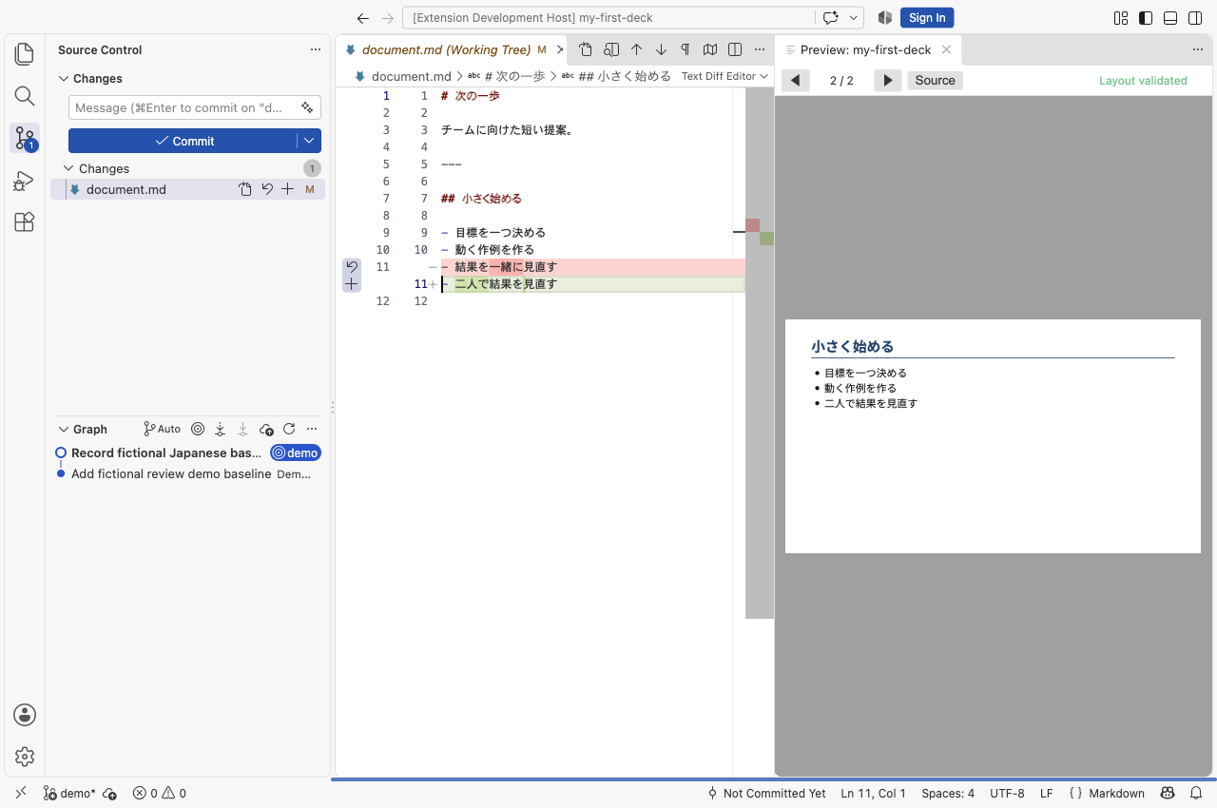
Task: Toggle inline view in diff editor toolbar
Action: (735, 49)
